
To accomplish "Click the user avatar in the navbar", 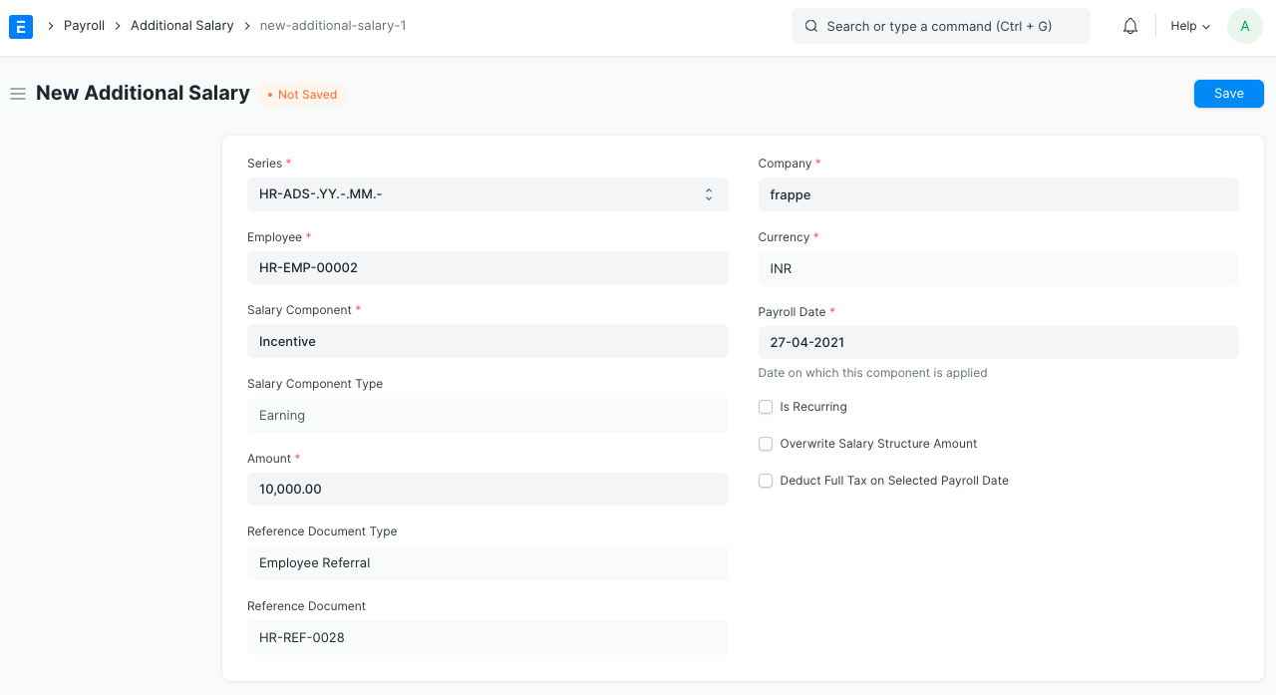I will coord(1244,25).
